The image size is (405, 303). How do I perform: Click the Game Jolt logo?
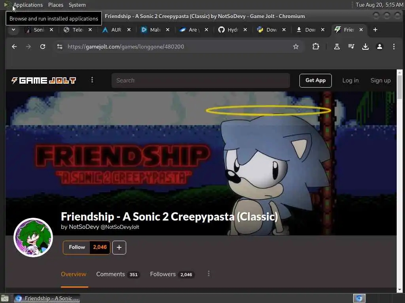pos(44,80)
